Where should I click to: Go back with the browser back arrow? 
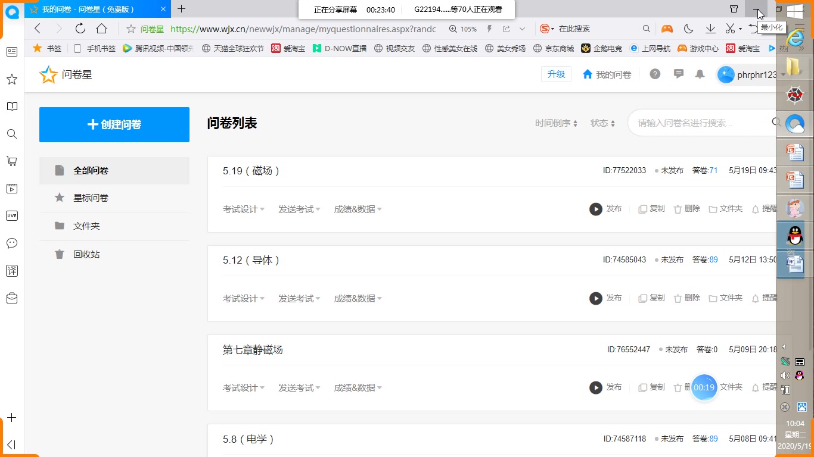pyautogui.click(x=38, y=29)
